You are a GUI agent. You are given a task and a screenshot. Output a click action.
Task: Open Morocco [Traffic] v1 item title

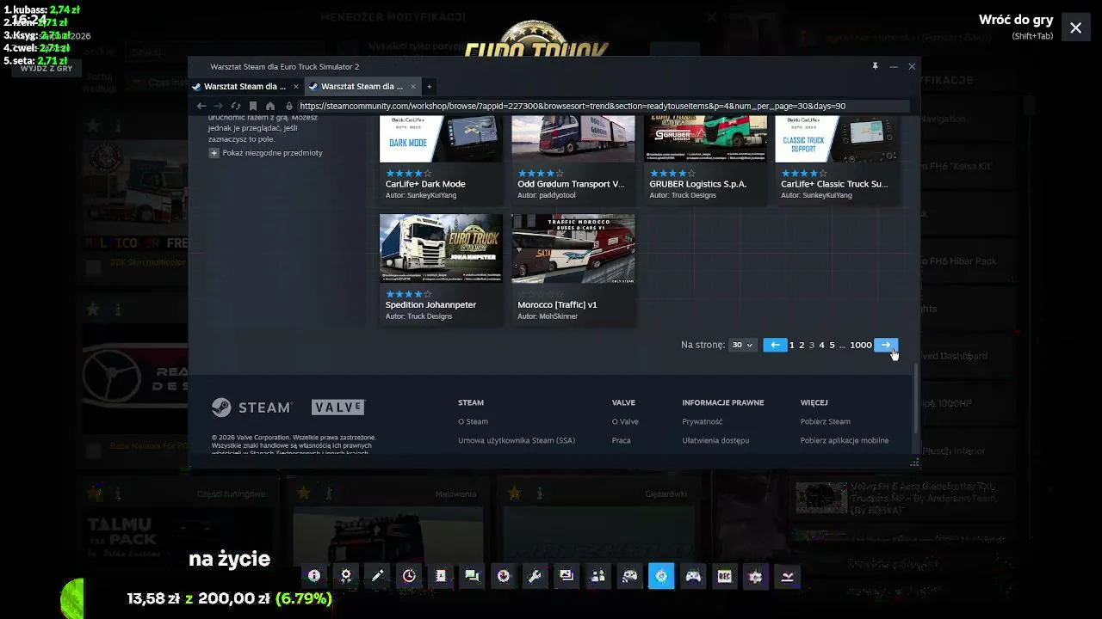[557, 304]
